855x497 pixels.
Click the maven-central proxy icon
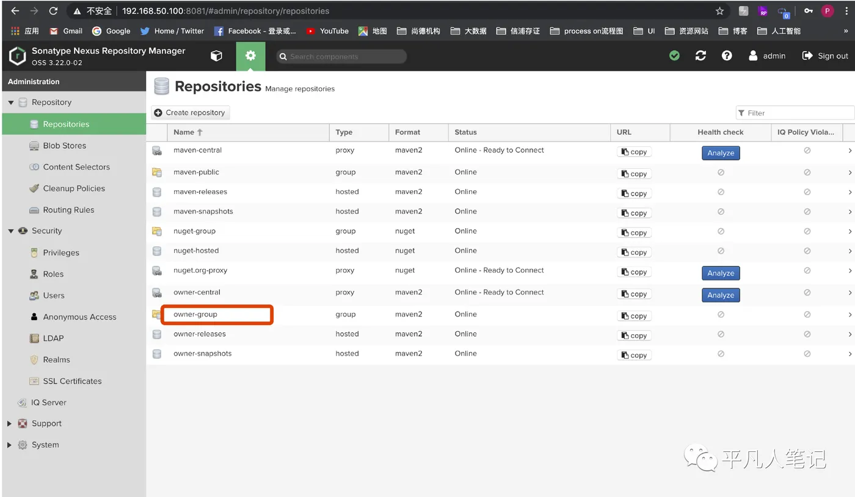[x=157, y=151]
